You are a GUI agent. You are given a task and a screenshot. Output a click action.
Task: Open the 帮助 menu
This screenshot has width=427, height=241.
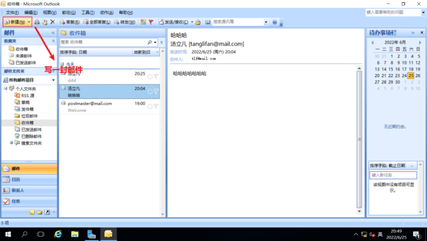[x=126, y=12]
